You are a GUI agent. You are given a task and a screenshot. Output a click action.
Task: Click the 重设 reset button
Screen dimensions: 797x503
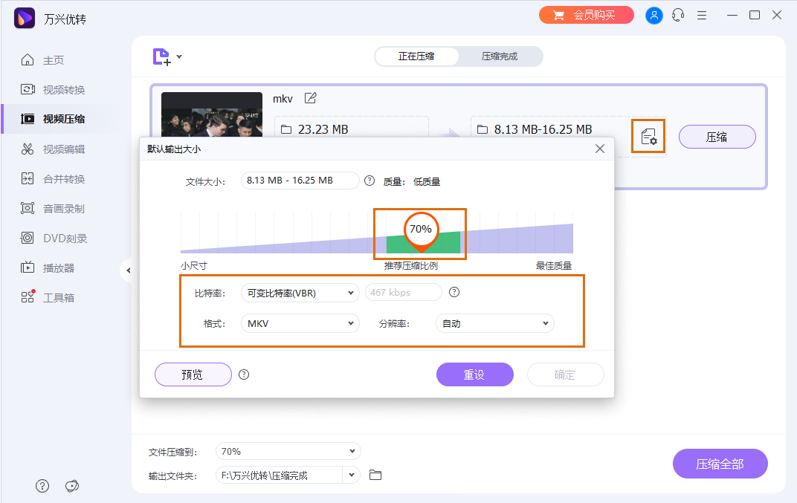[x=474, y=374]
